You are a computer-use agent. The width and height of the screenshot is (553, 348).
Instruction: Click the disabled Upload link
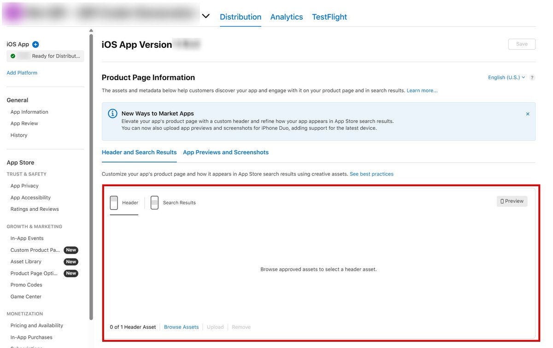coord(215,327)
